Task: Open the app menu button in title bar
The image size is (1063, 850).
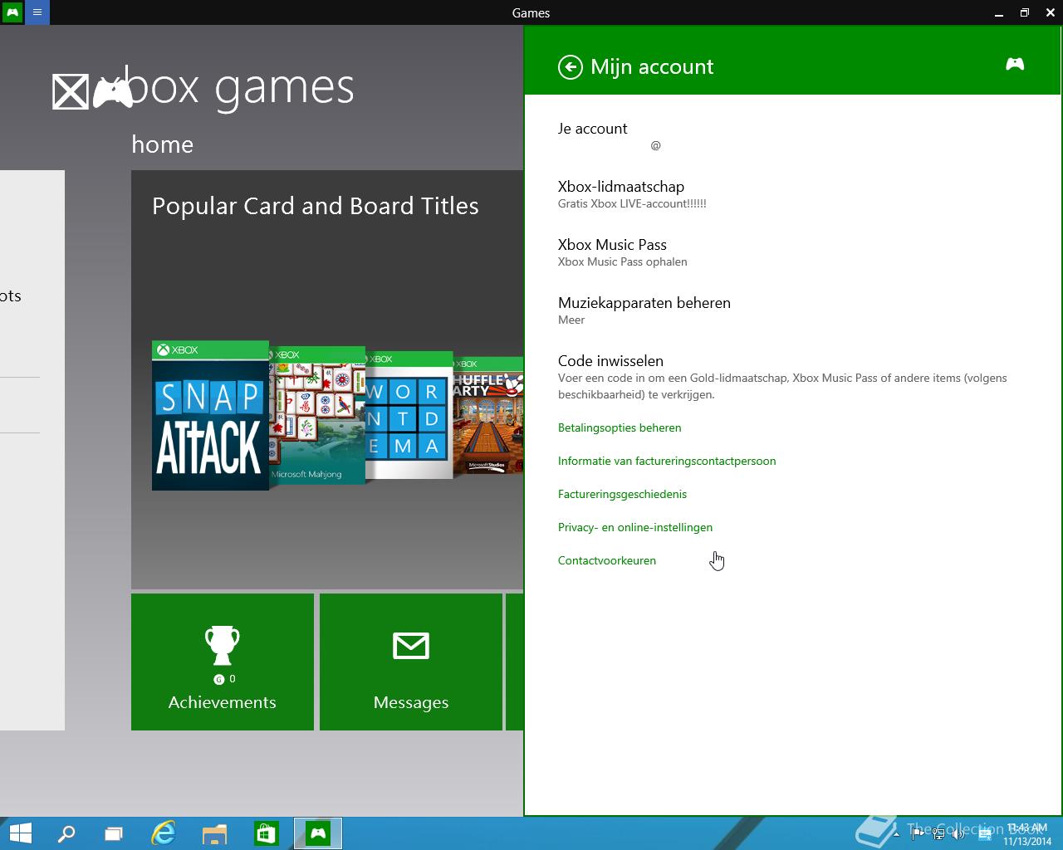Action: pyautogui.click(x=37, y=12)
